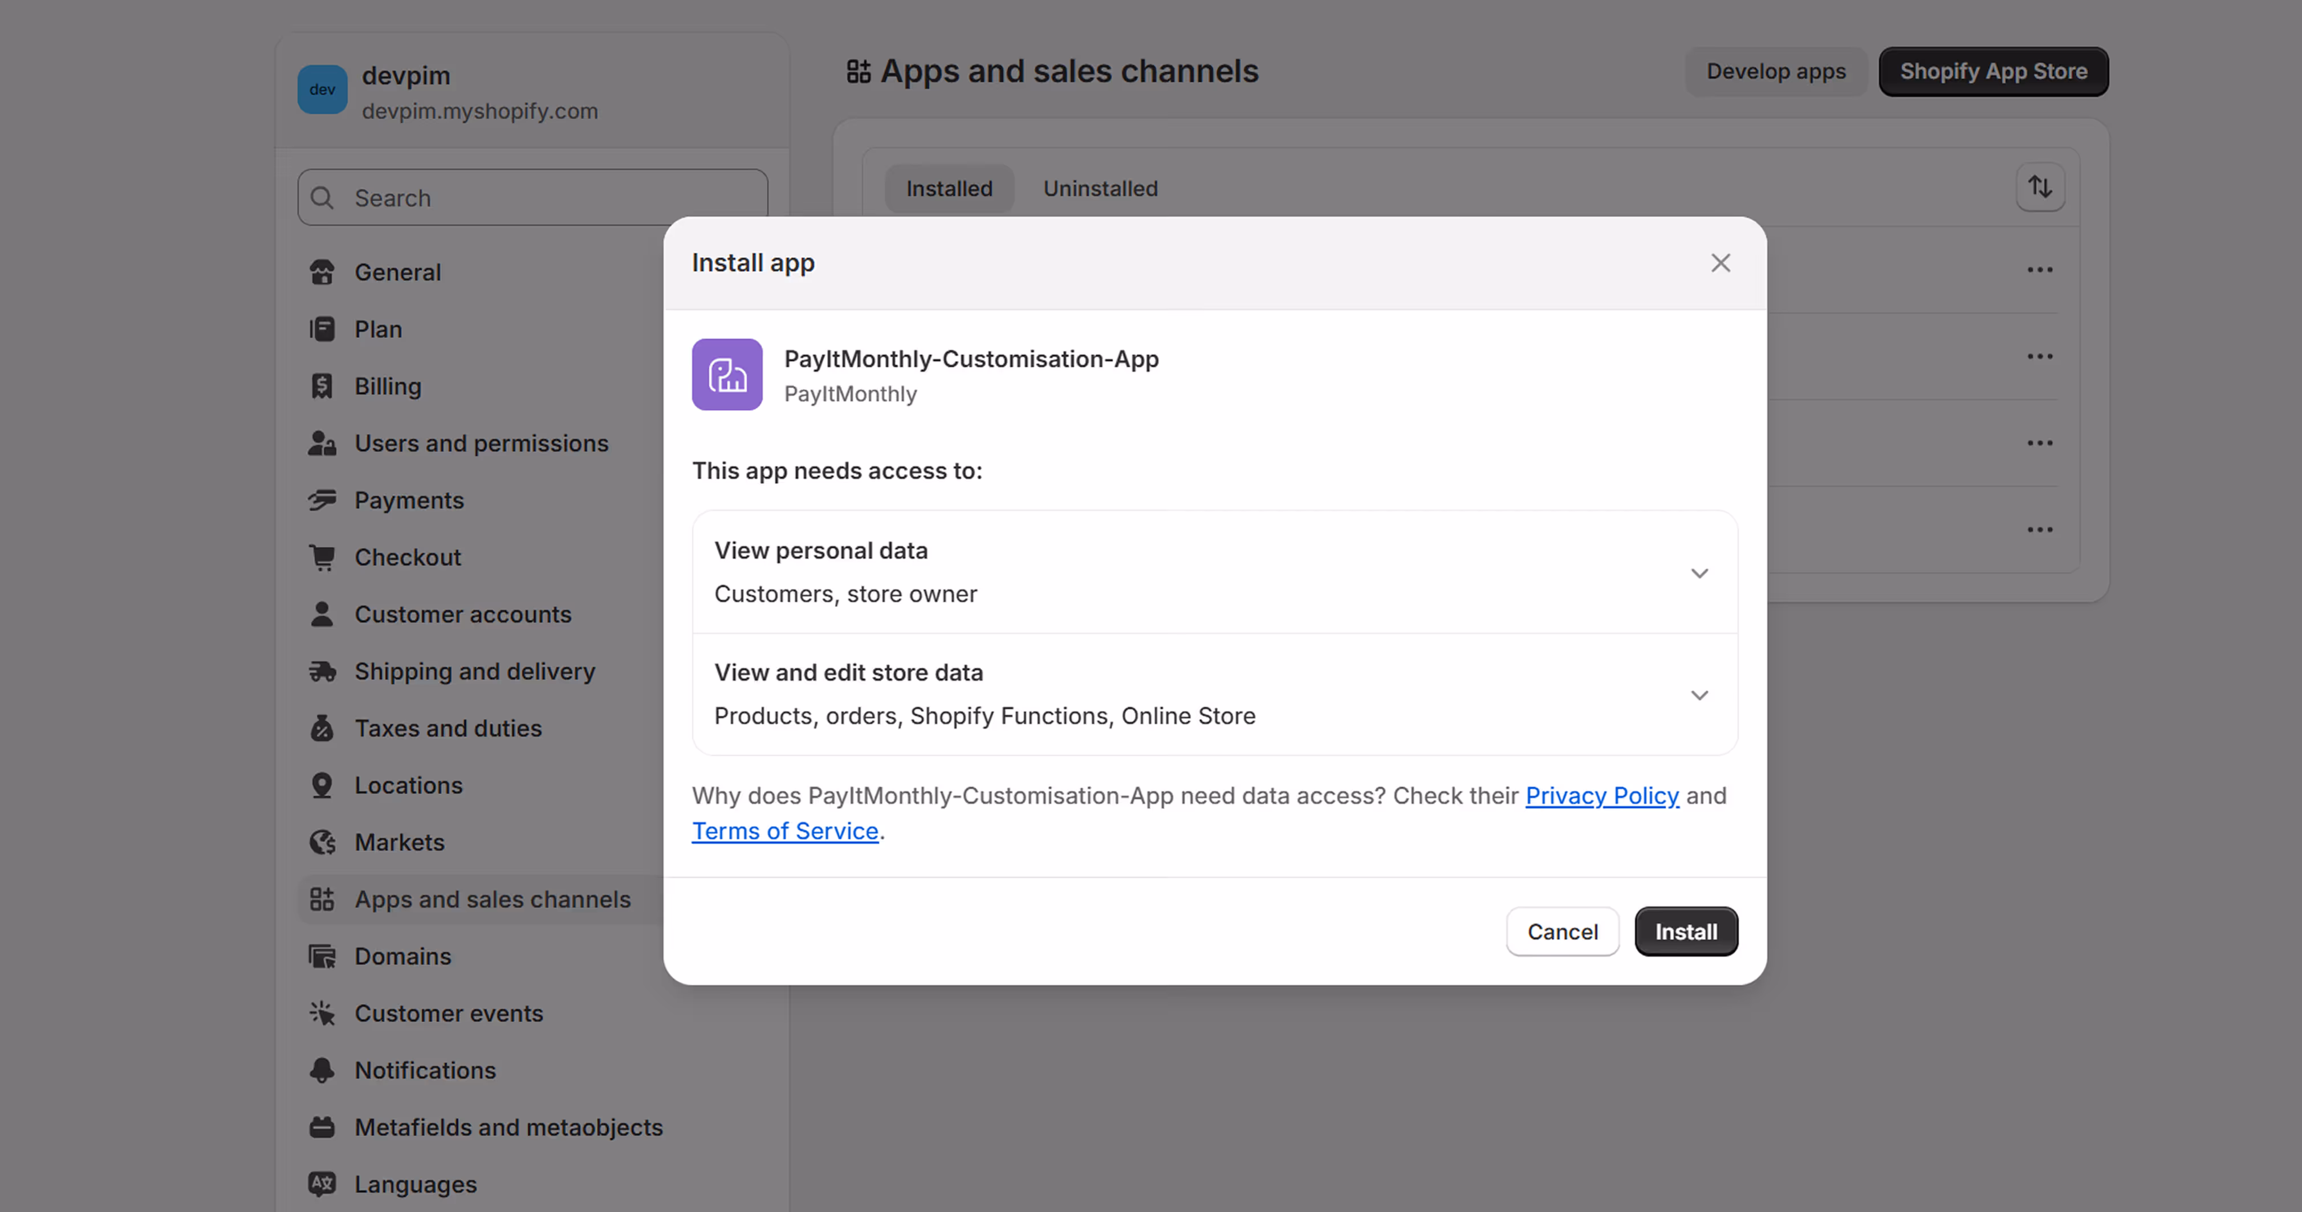Expand View and edit store data
This screenshot has height=1212, width=2302.
tap(1699, 694)
